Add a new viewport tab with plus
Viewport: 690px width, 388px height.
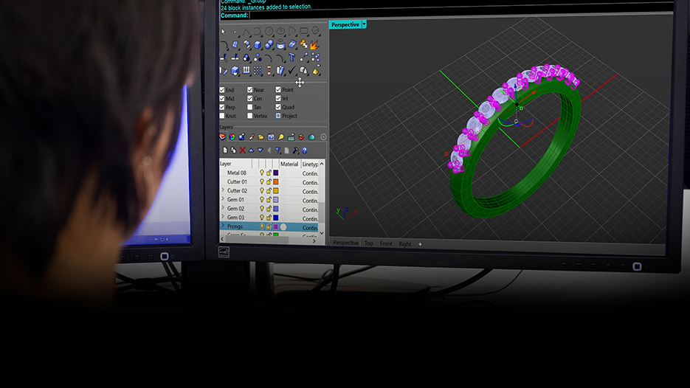coord(420,244)
